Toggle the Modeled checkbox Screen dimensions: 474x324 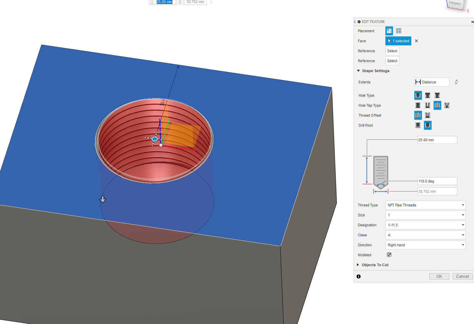[x=389, y=255]
